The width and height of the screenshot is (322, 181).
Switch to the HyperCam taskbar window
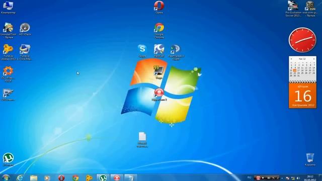117,177
